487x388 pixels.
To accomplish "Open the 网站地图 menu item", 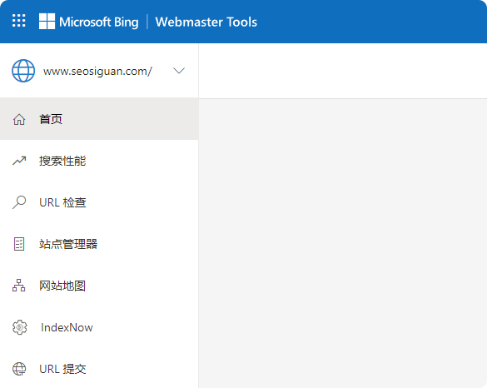I will (x=99, y=286).
